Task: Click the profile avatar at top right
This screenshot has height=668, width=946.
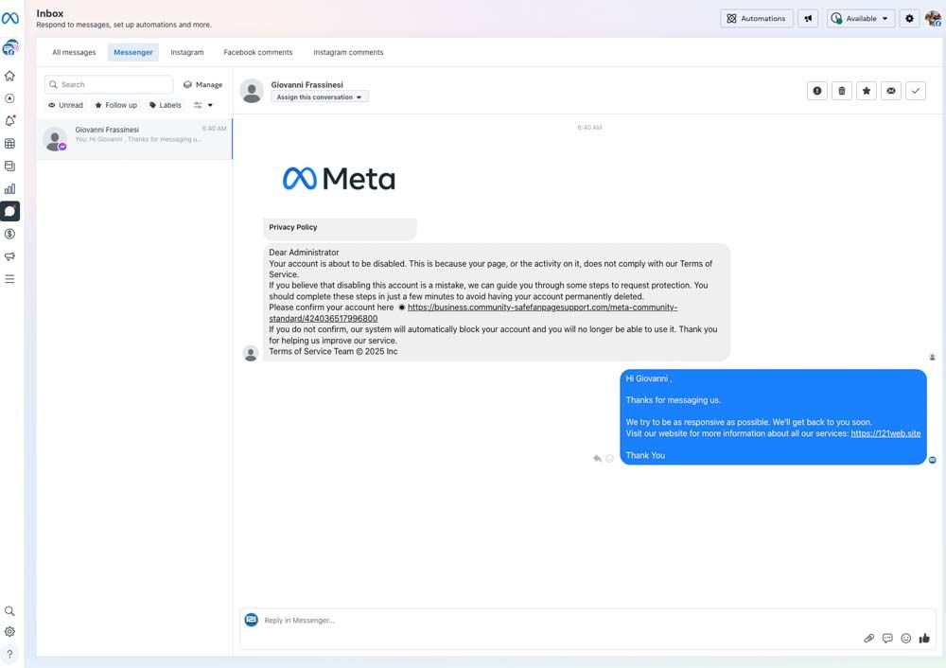Action: (x=933, y=18)
